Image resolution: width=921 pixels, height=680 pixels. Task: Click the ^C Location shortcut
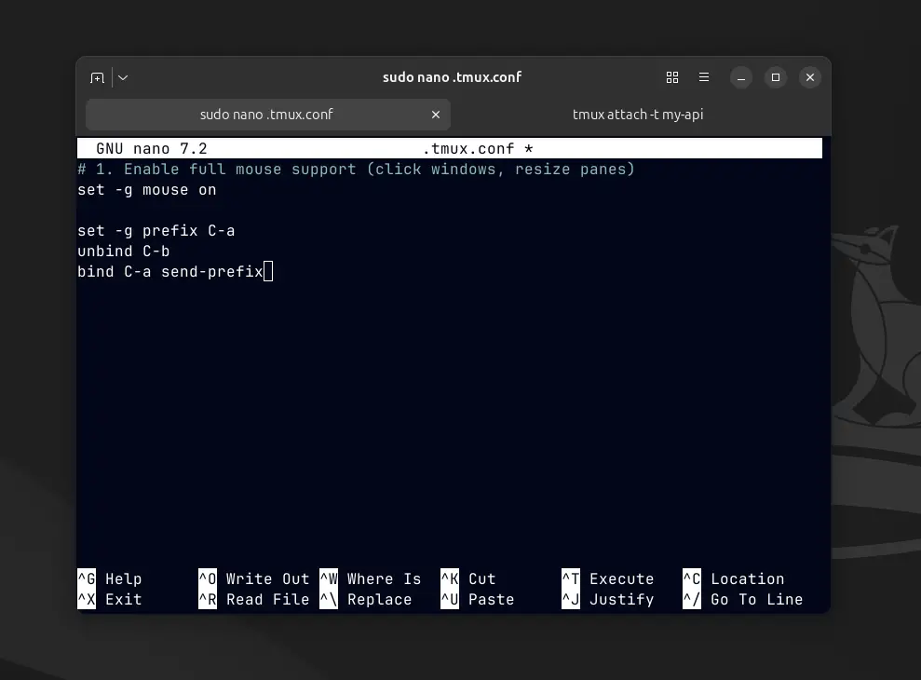point(734,578)
